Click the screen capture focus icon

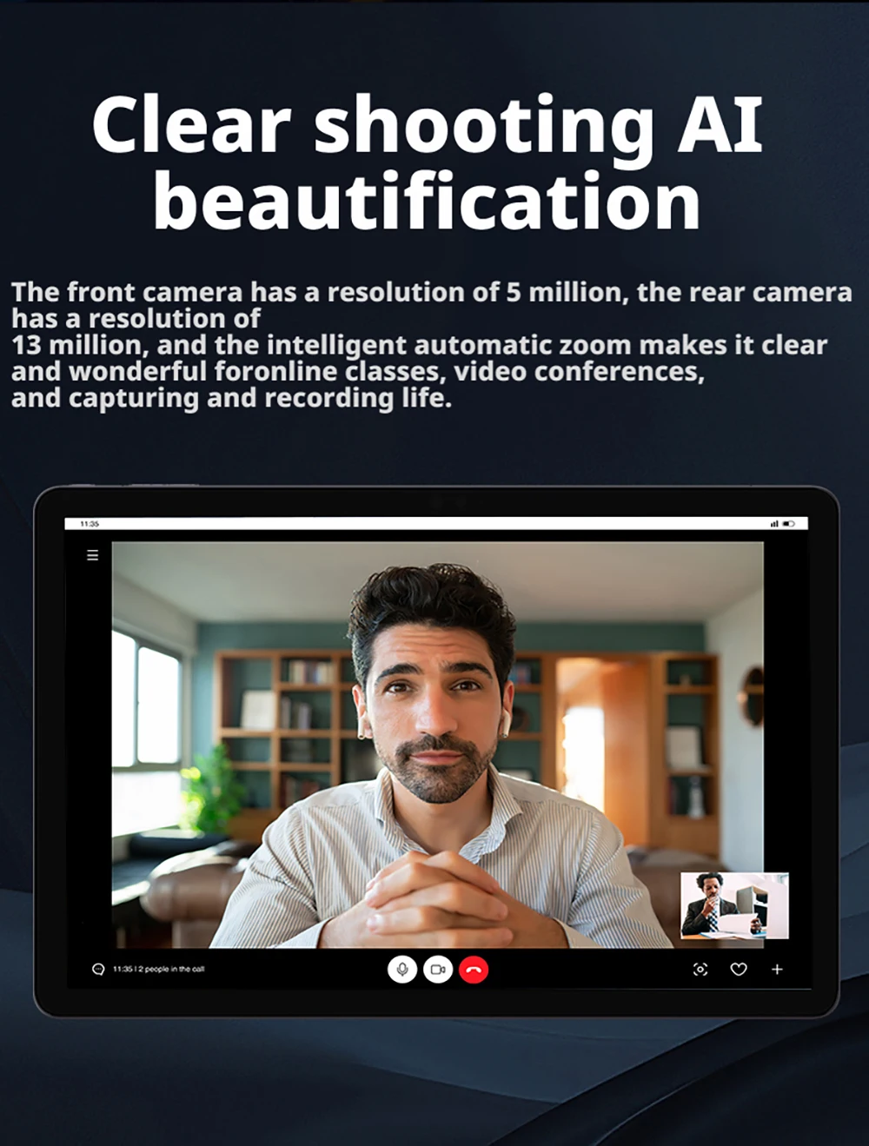pyautogui.click(x=700, y=969)
